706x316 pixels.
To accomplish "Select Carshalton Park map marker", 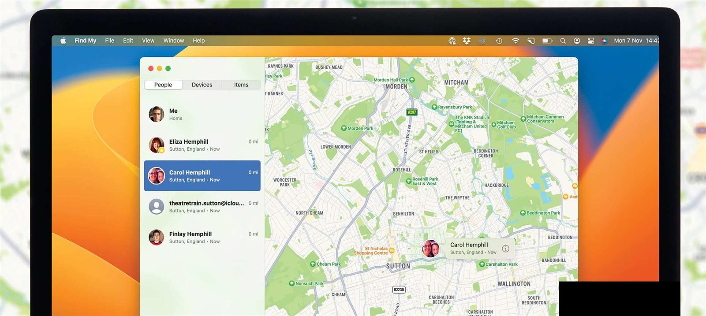I will [x=482, y=264].
